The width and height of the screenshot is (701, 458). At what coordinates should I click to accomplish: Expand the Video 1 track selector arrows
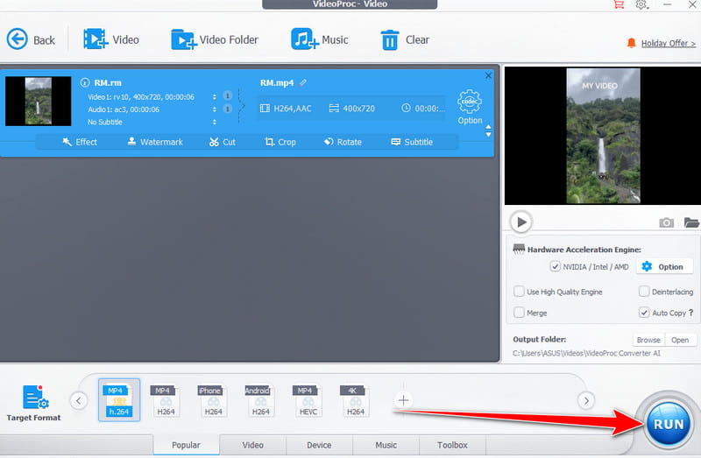[215, 96]
